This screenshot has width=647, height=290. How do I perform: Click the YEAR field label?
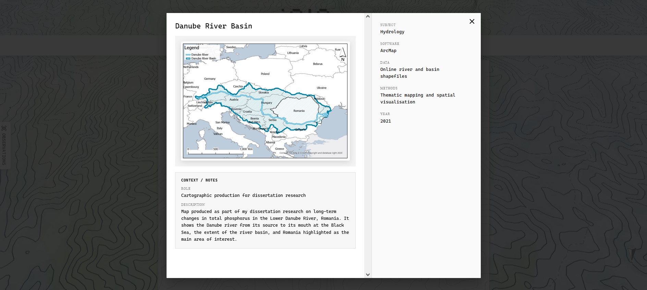point(385,114)
